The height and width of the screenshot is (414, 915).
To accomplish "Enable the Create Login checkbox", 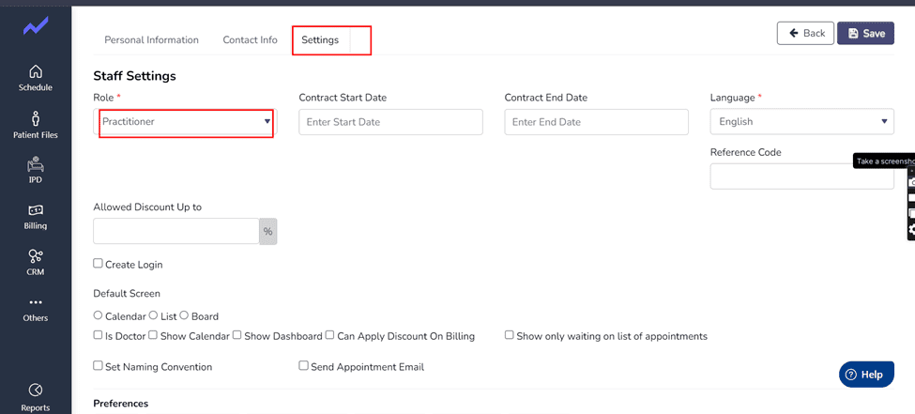I will click(x=98, y=264).
